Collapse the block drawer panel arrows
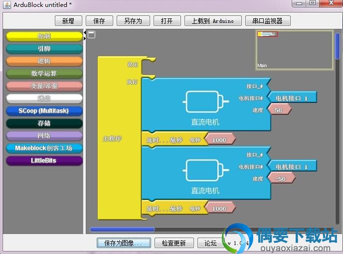The height and width of the screenshot is (254, 343). click(x=85, y=35)
